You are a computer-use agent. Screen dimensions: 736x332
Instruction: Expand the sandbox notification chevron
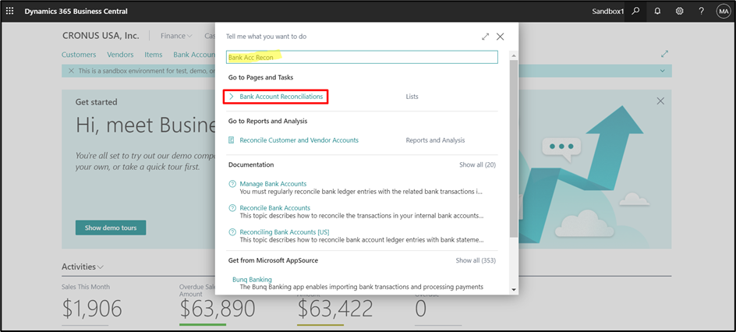click(662, 71)
